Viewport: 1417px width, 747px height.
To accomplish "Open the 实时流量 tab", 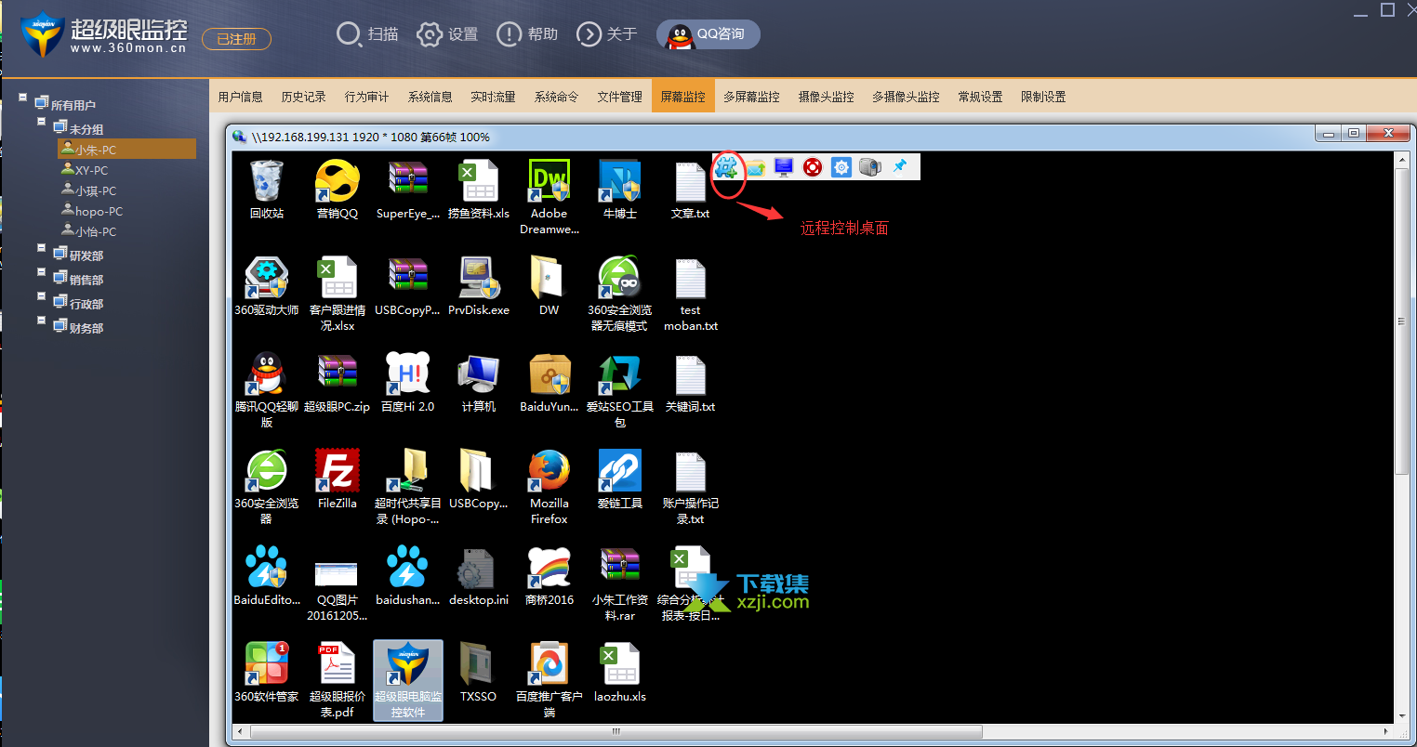I will (x=493, y=97).
